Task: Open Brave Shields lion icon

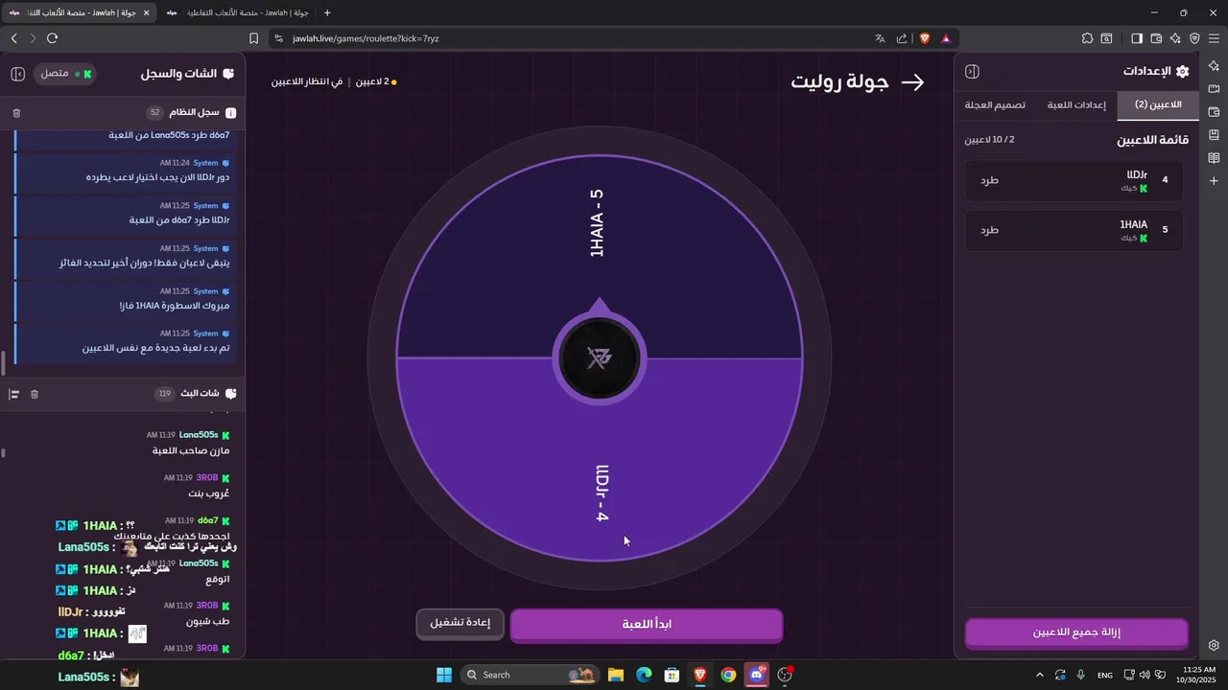Action: pyautogui.click(x=925, y=38)
